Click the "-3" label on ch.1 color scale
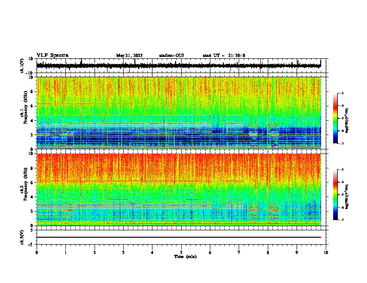The height and width of the screenshot is (283, 367). 342,93
